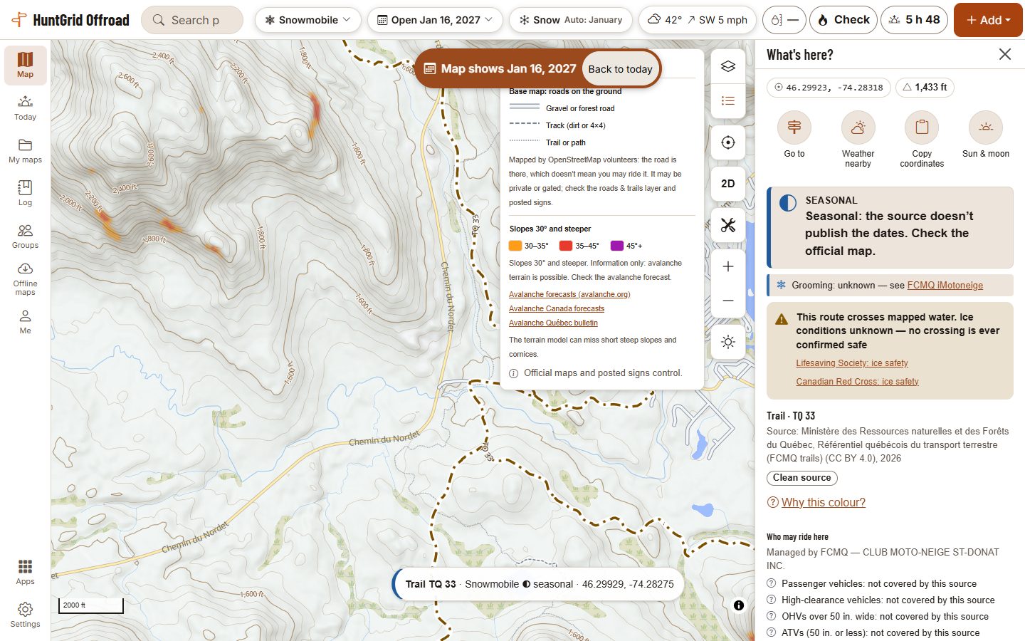Open the weather 42° SW 5 mph widget
Viewport: 1025px width, 641px height.
(697, 20)
